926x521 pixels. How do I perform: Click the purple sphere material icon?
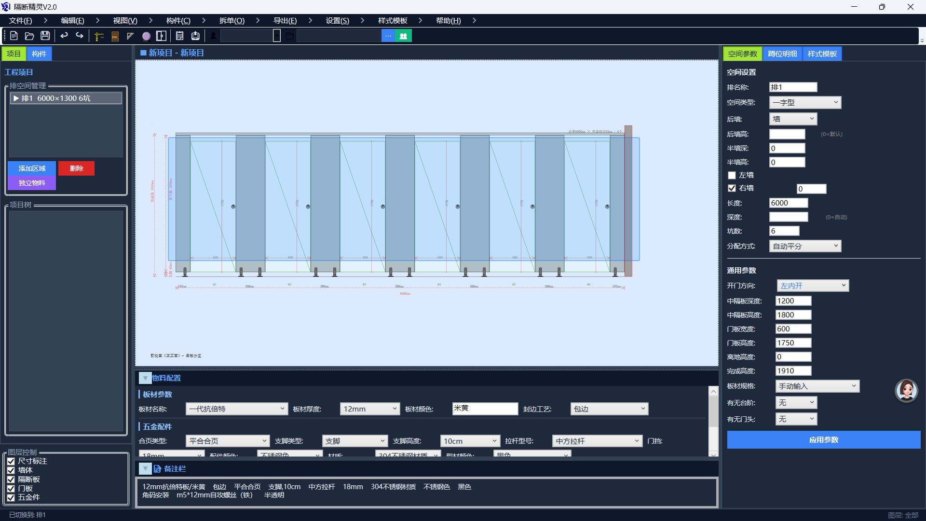coord(146,36)
